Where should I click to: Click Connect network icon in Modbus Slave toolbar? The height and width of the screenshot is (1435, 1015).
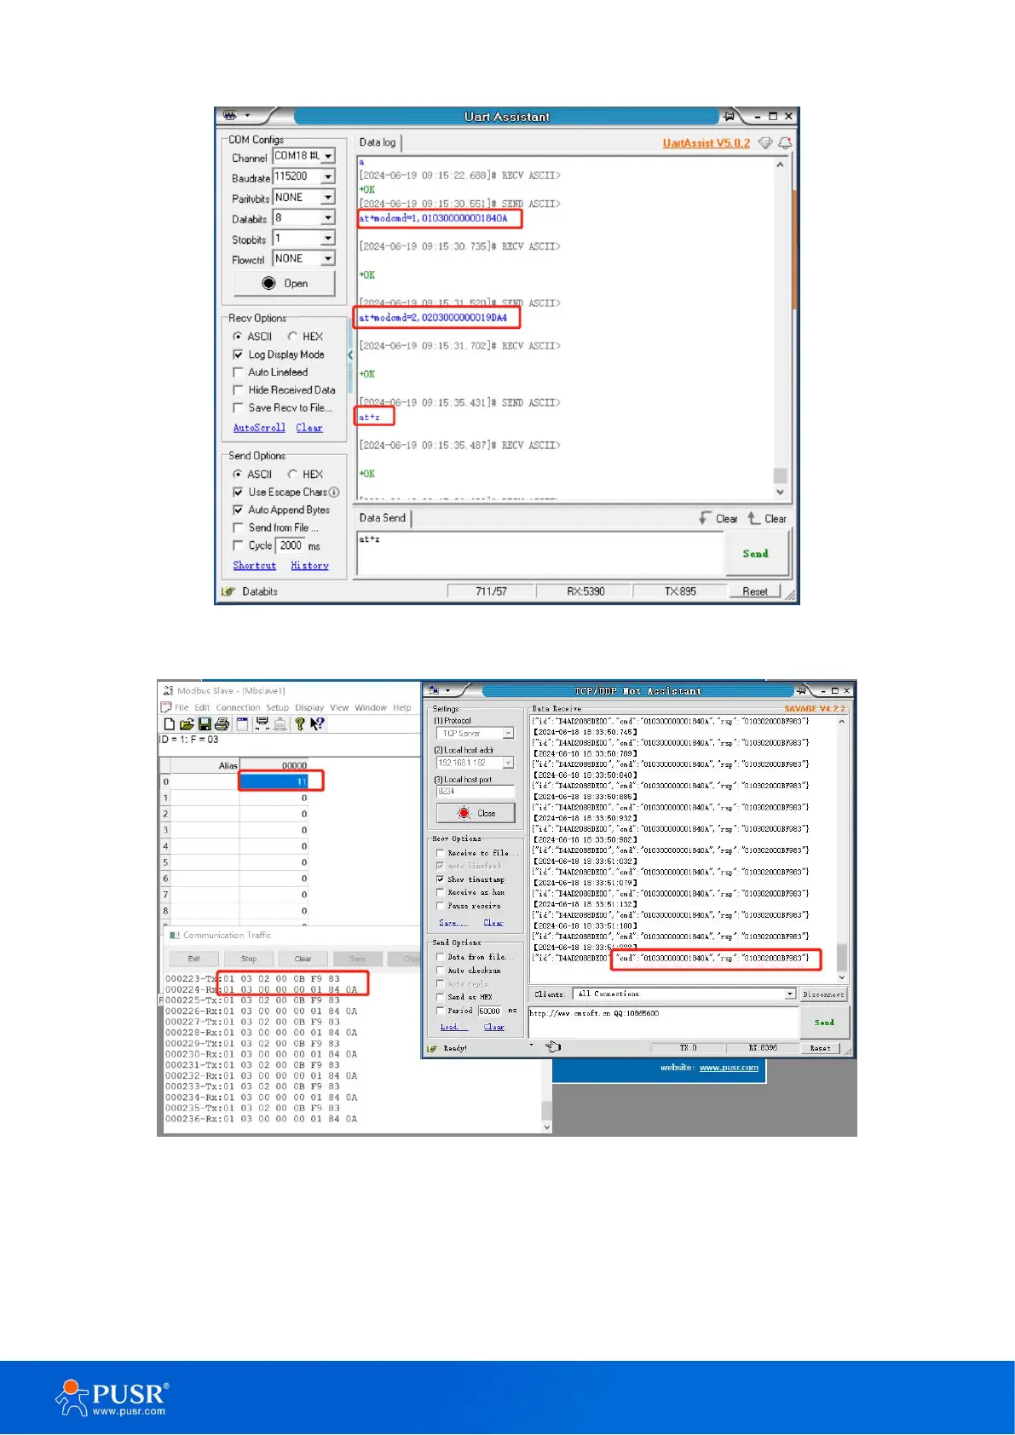point(262,724)
